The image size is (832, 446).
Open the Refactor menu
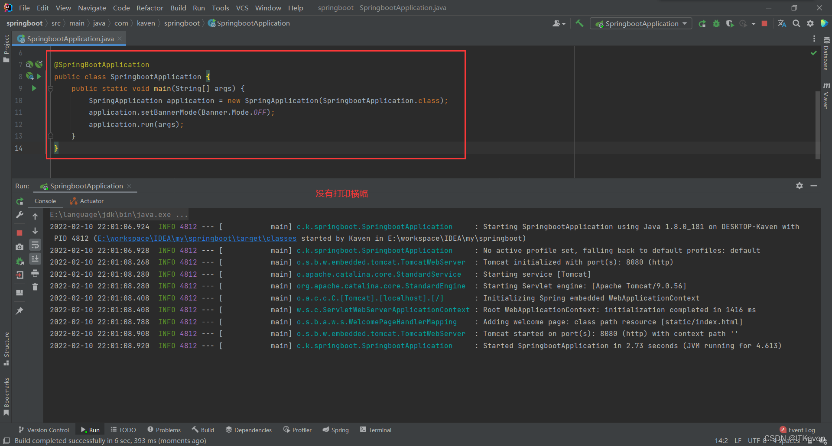(150, 8)
